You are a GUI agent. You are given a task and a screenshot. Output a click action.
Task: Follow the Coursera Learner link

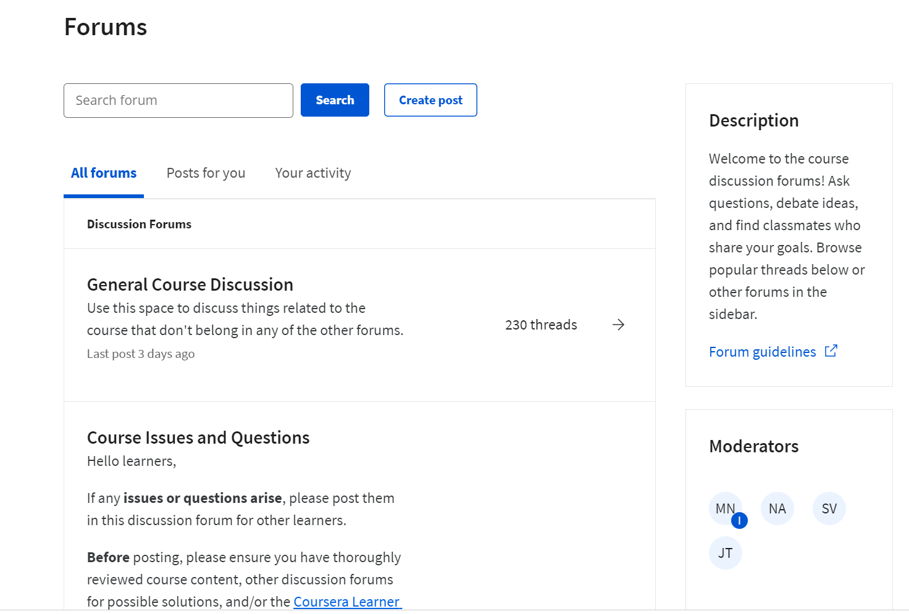point(347,601)
